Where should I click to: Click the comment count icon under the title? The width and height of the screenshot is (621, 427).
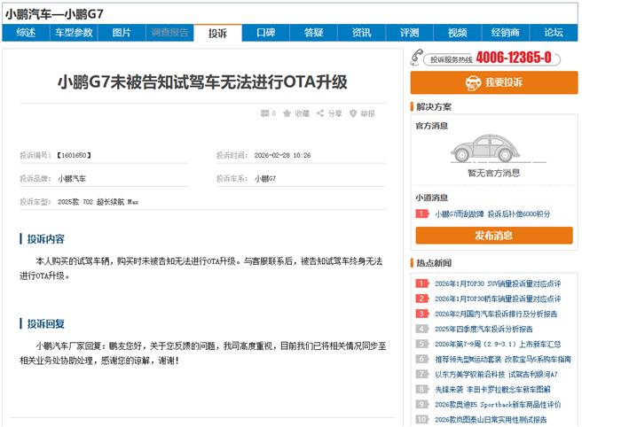[264, 113]
